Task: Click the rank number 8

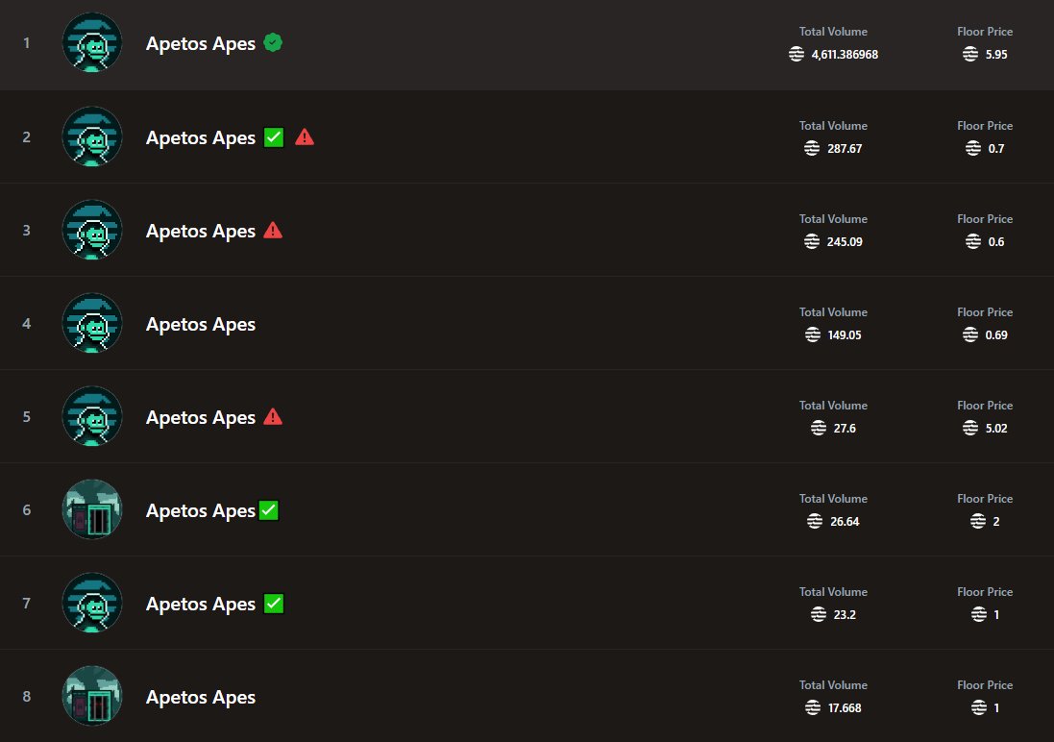Action: 26,696
